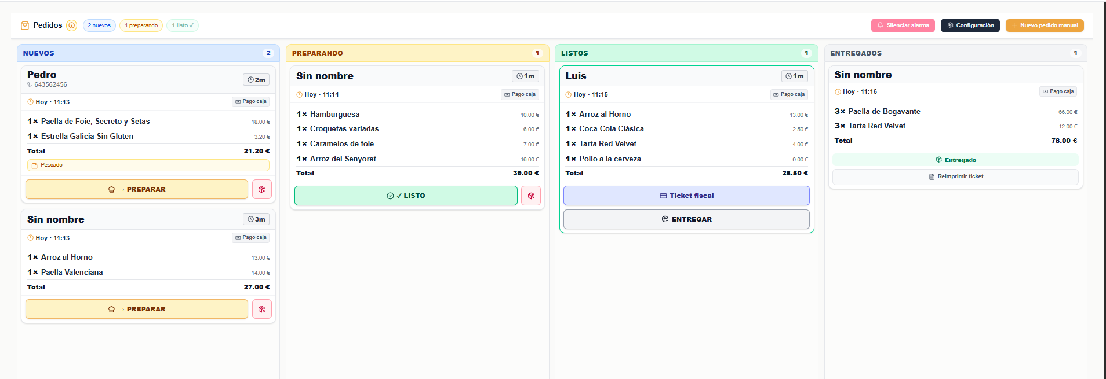1106x379 pixels.
Task: Reprint the ticket for delivered order
Action: click(x=955, y=176)
